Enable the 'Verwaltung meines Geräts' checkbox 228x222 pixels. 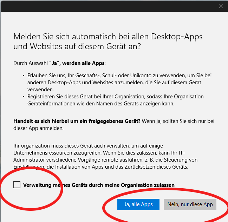pos(17,185)
